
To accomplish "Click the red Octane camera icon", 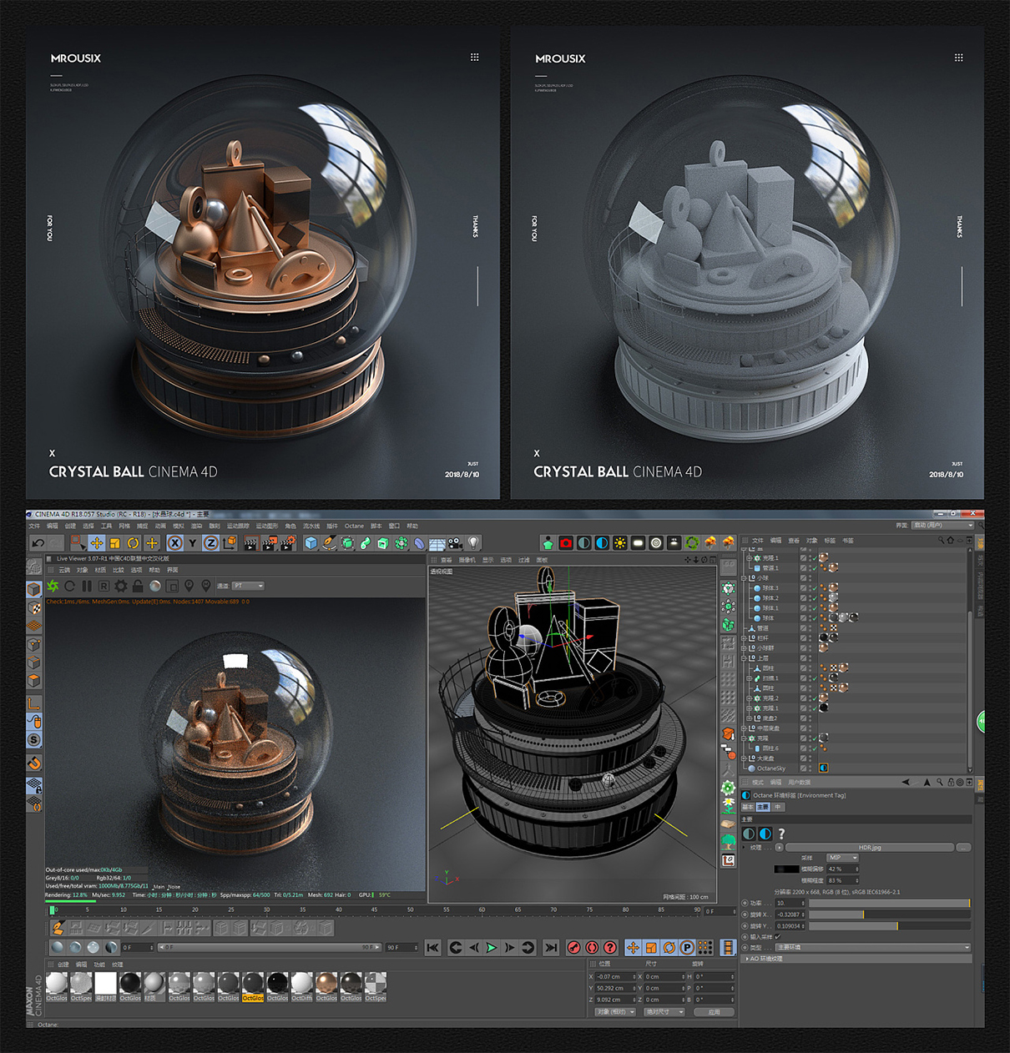I will (566, 543).
